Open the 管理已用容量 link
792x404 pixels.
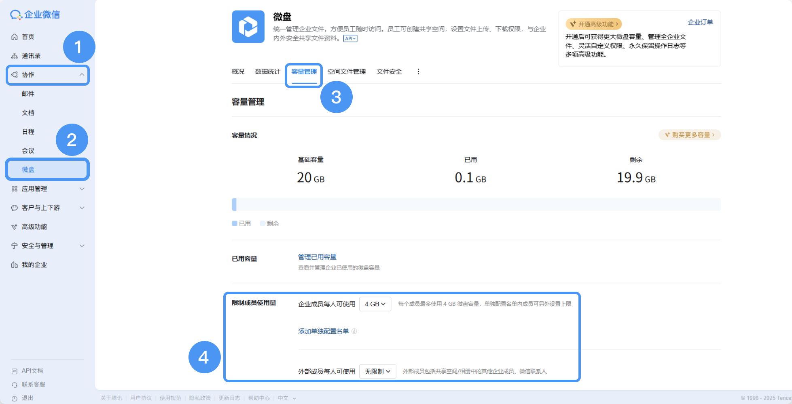[x=317, y=257]
